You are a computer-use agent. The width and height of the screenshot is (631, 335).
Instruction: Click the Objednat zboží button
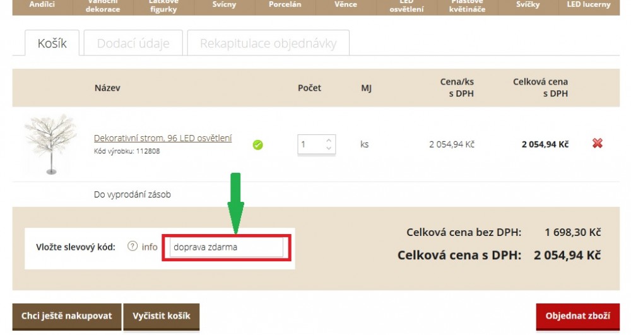[577, 316]
